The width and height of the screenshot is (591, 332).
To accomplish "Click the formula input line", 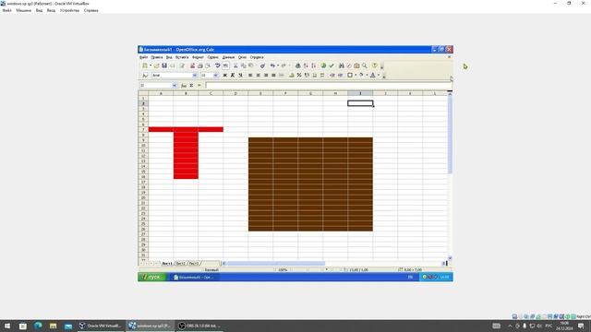I will [329, 86].
